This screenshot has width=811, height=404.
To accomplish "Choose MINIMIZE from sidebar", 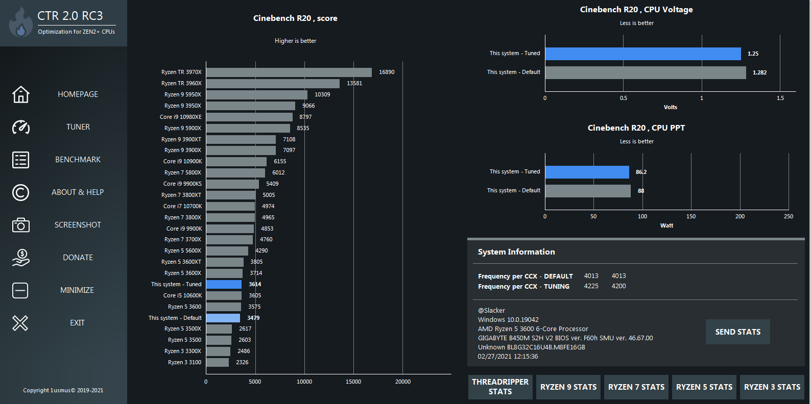I will pos(77,290).
